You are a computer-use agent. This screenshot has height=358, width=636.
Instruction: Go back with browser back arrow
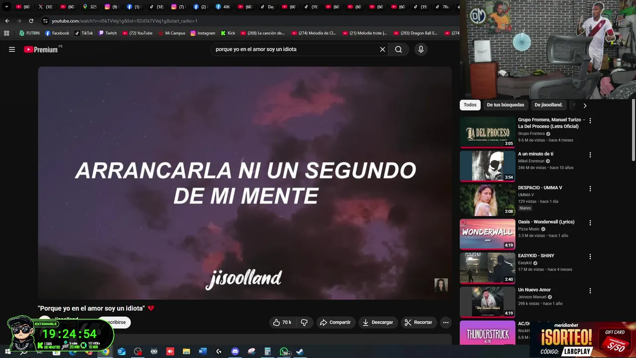(7, 21)
